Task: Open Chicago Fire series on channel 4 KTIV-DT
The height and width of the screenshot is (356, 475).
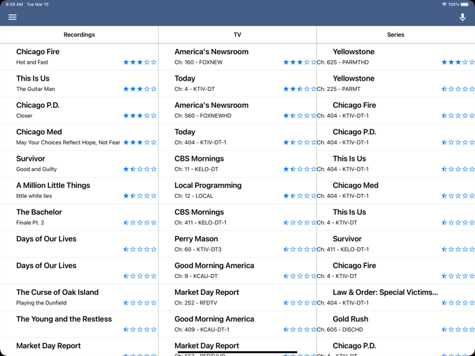Action: click(x=396, y=271)
